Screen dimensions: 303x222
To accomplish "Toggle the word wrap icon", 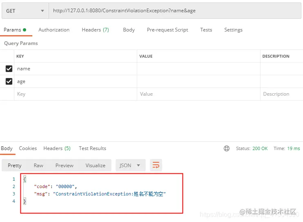I will coord(156,165).
